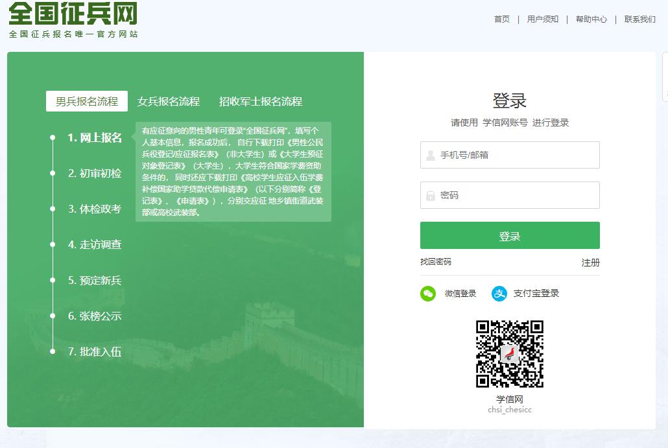Click the timeline dot beside step 7 批准入伍
668x448 pixels.
pyautogui.click(x=53, y=351)
